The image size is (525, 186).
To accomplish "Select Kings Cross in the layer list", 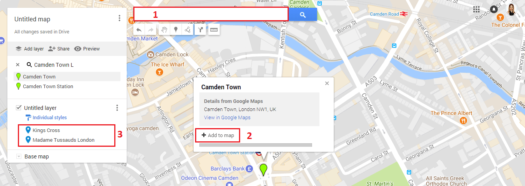I will [x=46, y=130].
